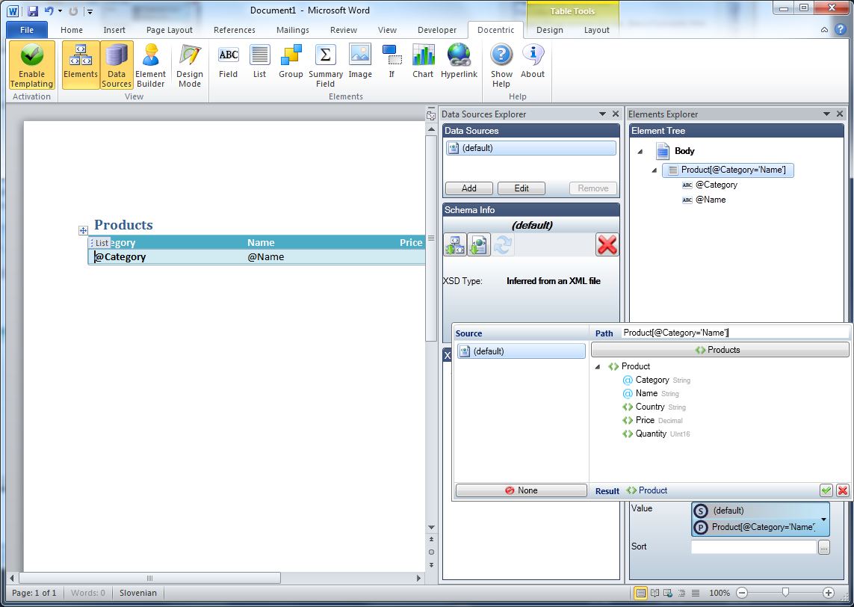854x607 pixels.
Task: Open the Value property dropdown arrow
Action: click(823, 520)
